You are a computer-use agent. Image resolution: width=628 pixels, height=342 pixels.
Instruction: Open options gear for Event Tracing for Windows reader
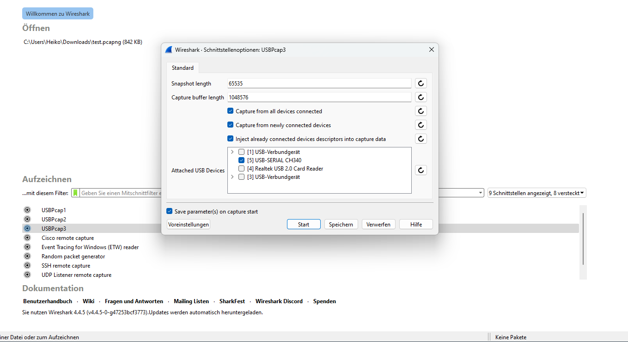click(27, 247)
